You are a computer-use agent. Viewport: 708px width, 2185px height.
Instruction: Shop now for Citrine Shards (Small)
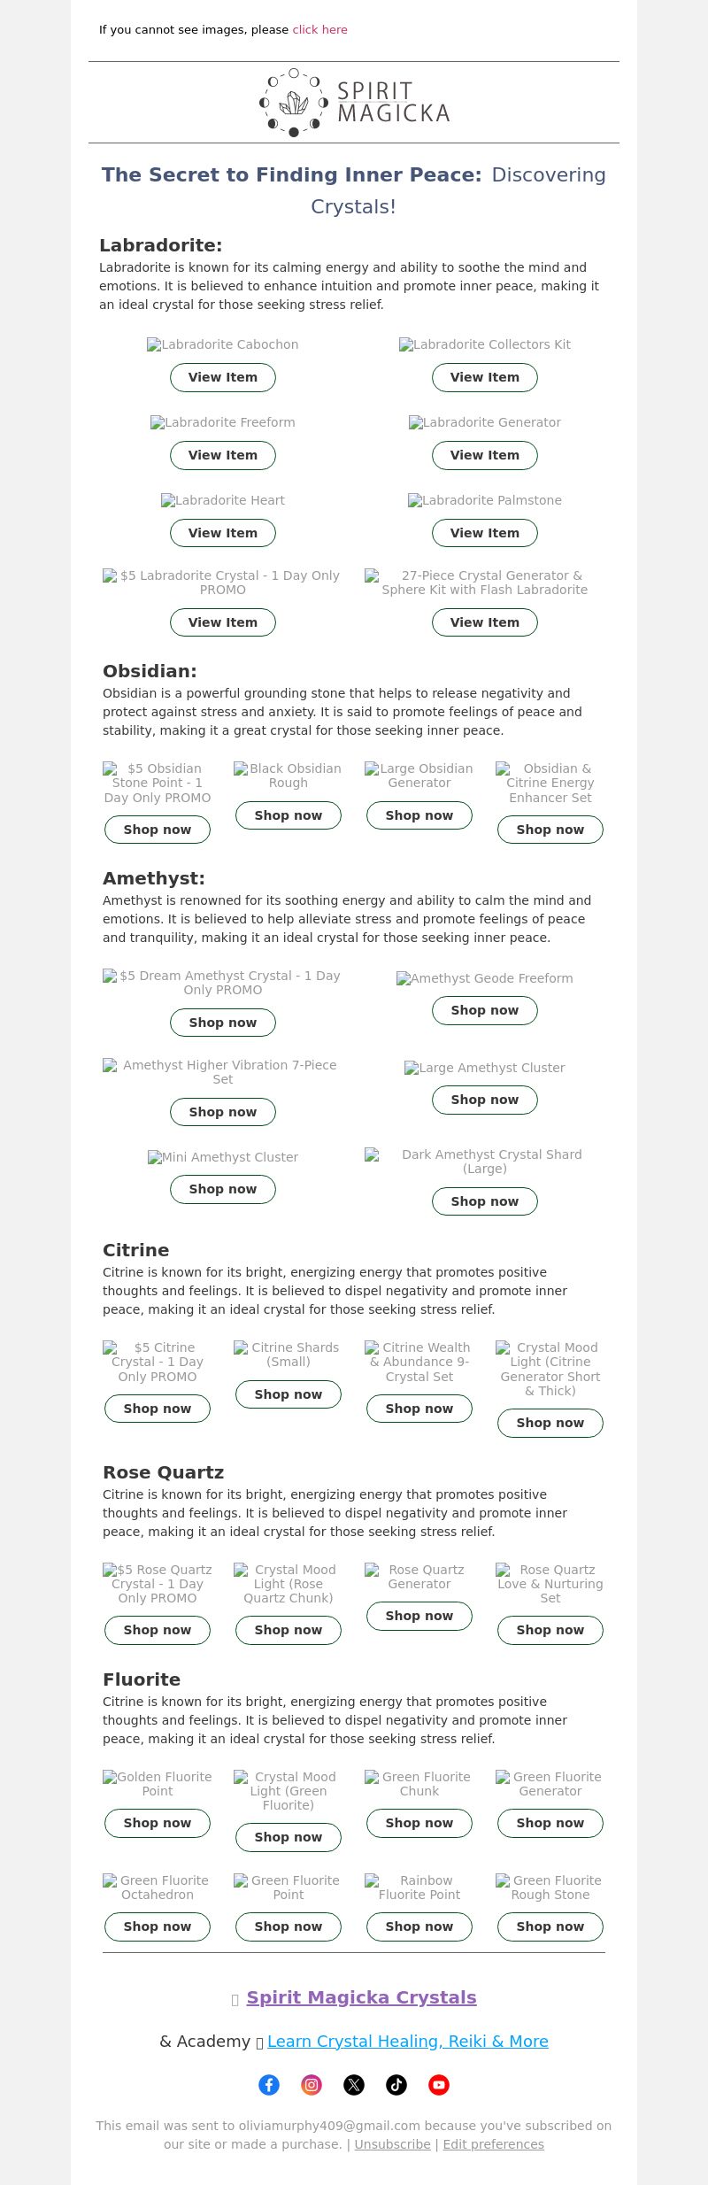pos(289,1394)
